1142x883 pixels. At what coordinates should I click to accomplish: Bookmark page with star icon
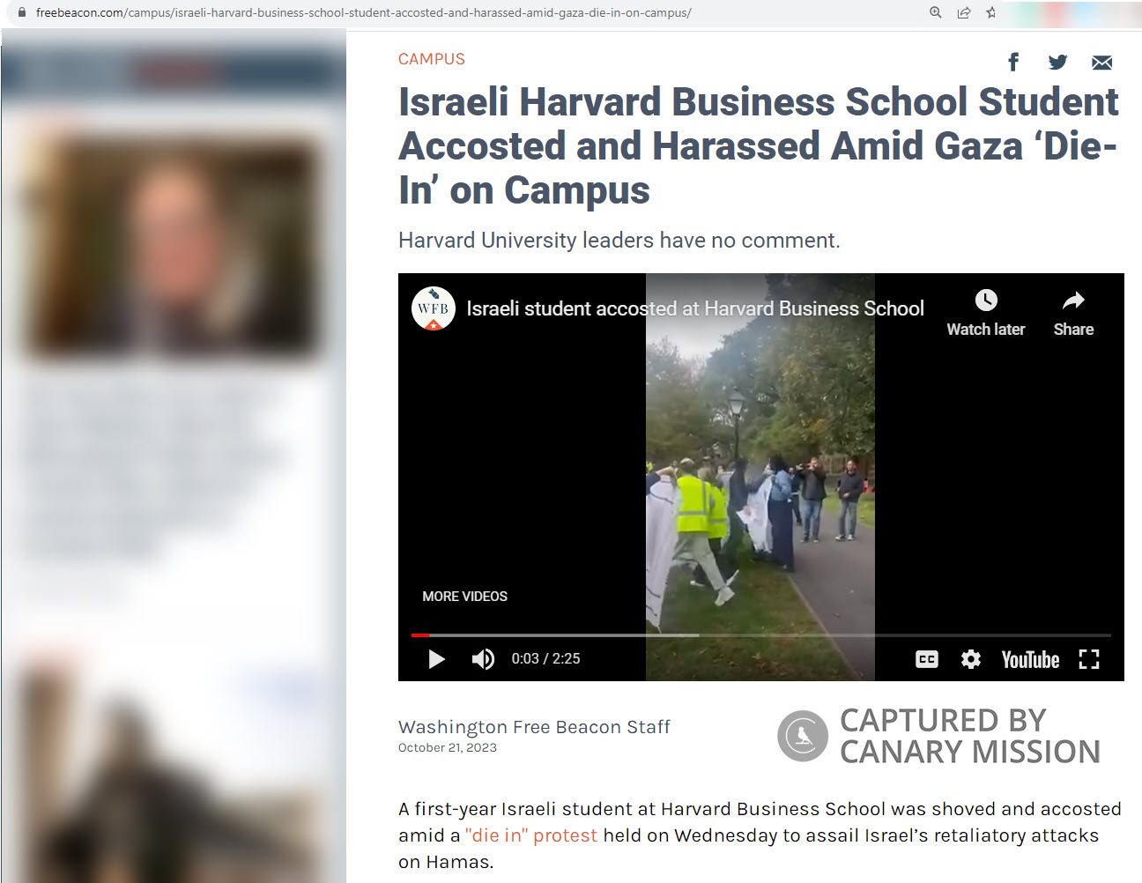pos(991,12)
